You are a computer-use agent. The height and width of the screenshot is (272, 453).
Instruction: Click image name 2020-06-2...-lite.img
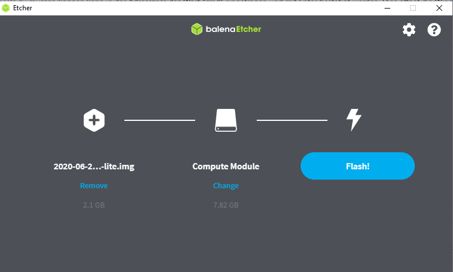coord(94,167)
